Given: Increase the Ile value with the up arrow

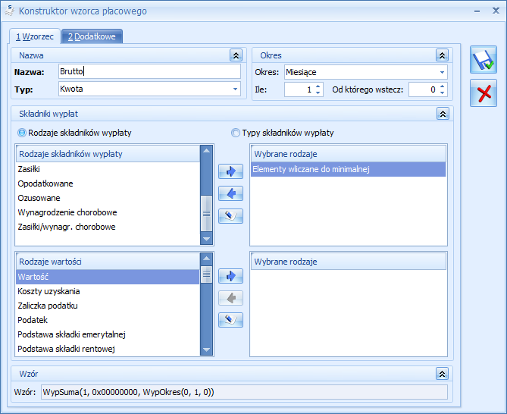Looking at the screenshot, I should point(318,86).
